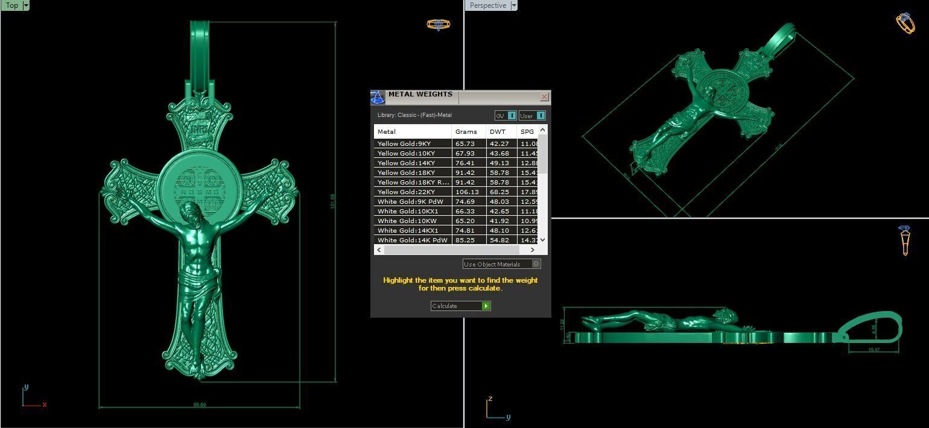Select the White Gold:10KX1 row
The height and width of the screenshot is (428, 929).
tap(455, 211)
